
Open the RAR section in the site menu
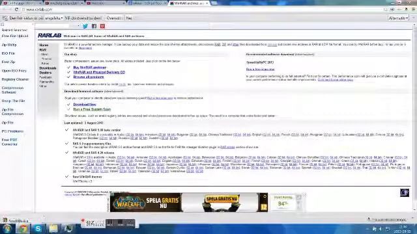click(43, 50)
